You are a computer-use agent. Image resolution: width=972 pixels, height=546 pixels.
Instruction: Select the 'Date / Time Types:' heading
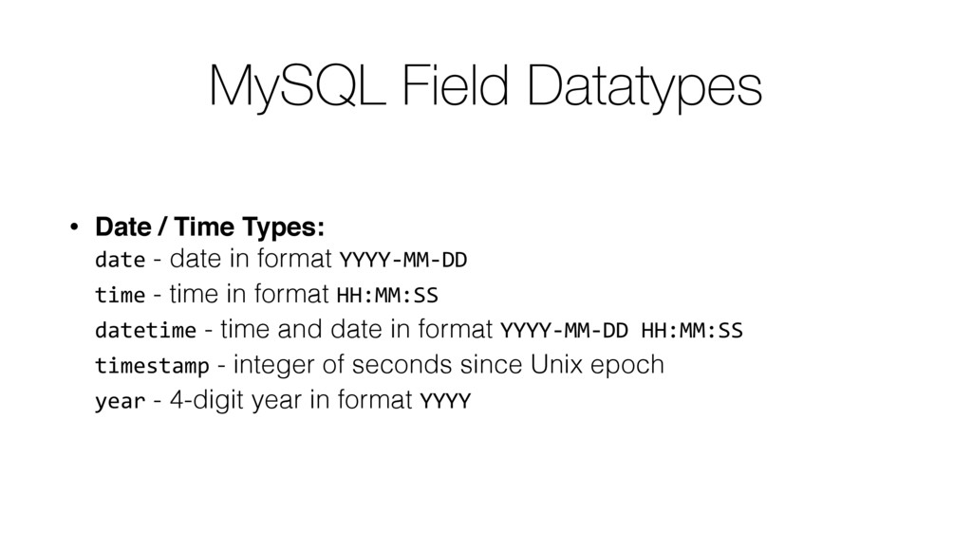[210, 227]
